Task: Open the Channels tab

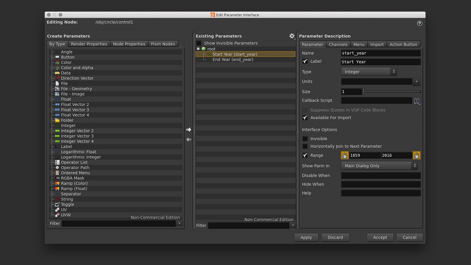Action: point(338,45)
